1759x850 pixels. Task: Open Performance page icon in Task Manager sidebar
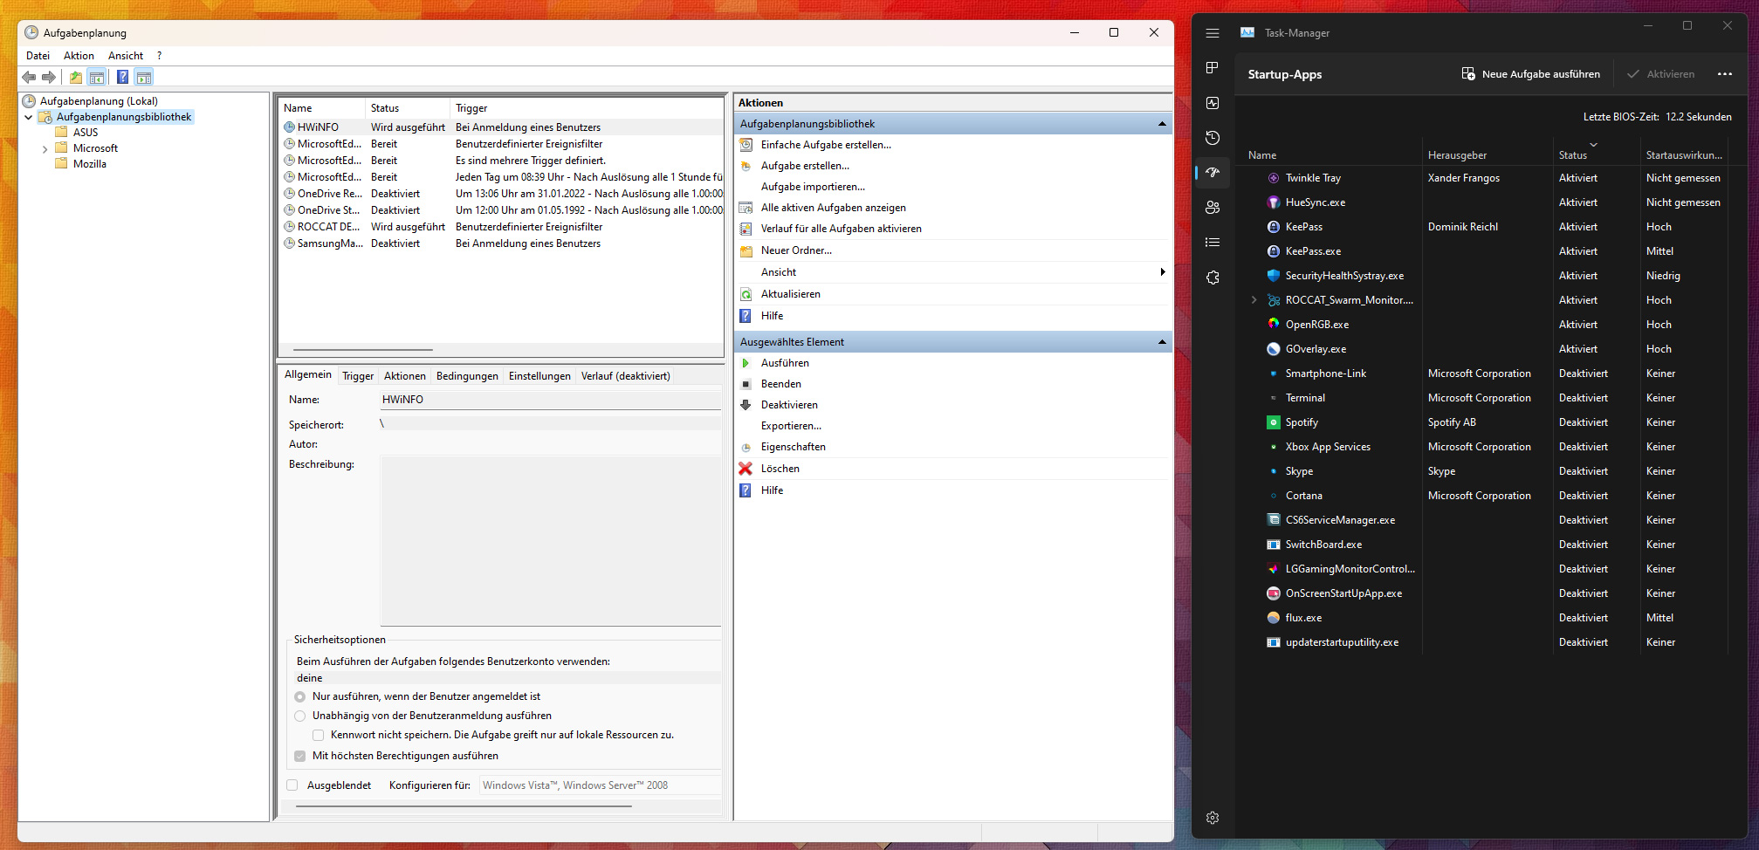point(1213,103)
